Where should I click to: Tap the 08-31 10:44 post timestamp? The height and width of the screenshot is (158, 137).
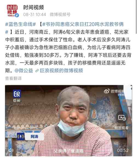coord(35,15)
